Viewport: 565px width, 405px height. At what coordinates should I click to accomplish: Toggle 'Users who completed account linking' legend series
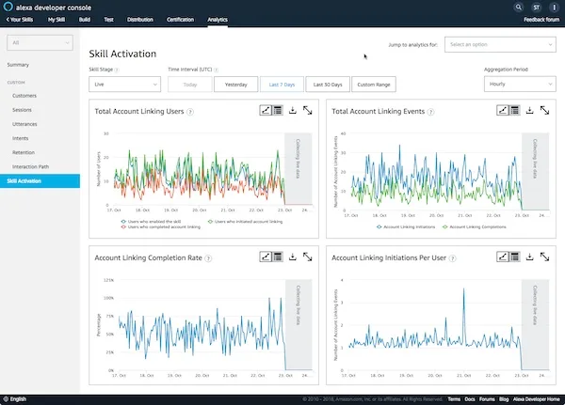tap(161, 227)
